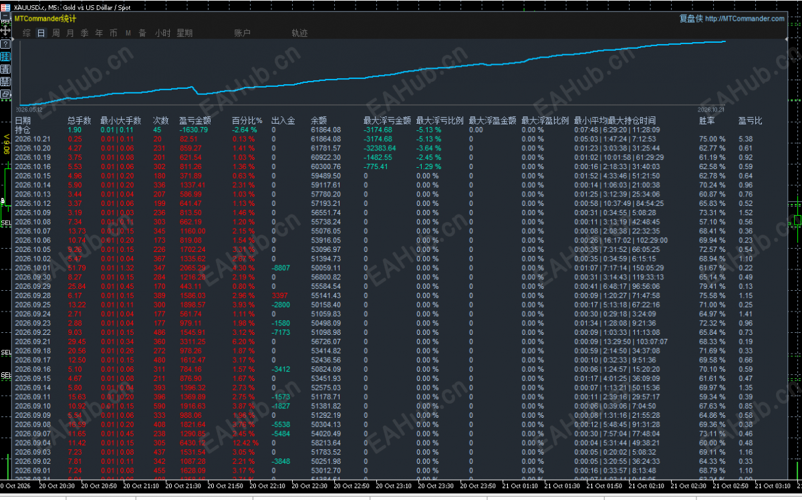Click the 盈亏金额 column header

pyautogui.click(x=195, y=121)
